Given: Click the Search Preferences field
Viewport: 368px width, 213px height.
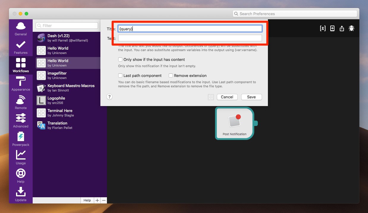Looking at the screenshot, I should pyautogui.click(x=295, y=14).
